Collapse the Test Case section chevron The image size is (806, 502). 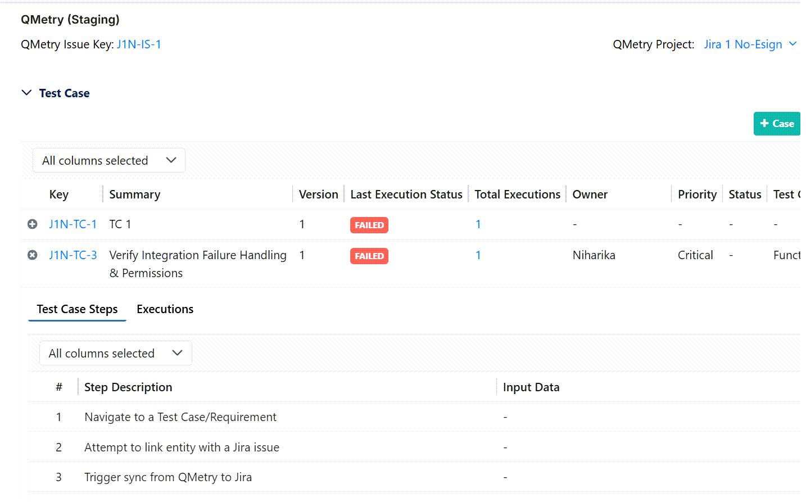26,93
